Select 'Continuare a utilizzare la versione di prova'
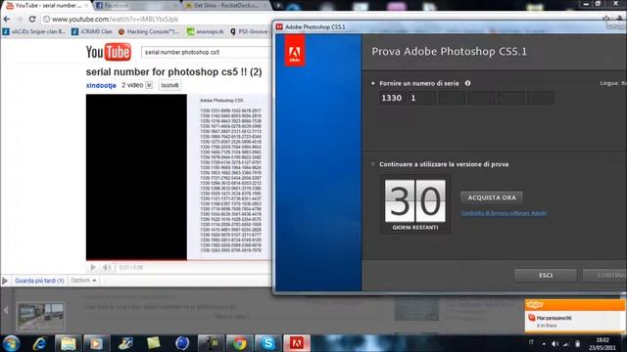 point(373,164)
